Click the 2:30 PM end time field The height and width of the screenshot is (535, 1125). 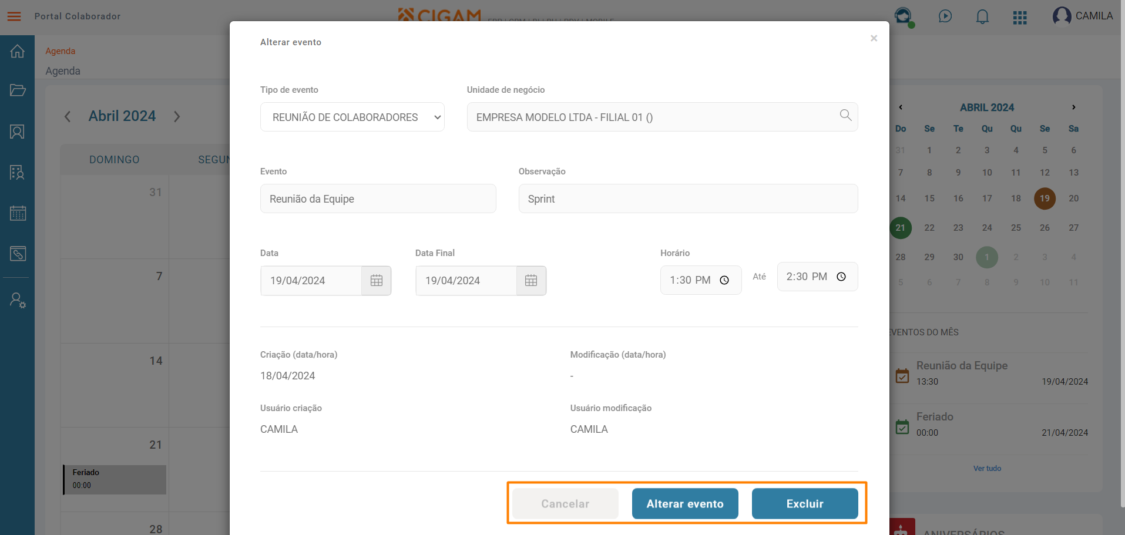click(817, 277)
